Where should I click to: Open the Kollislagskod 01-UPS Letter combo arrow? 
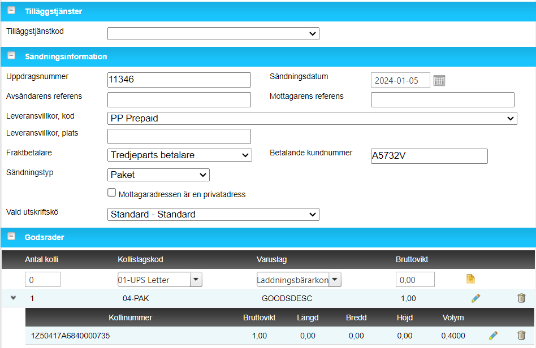point(196,279)
